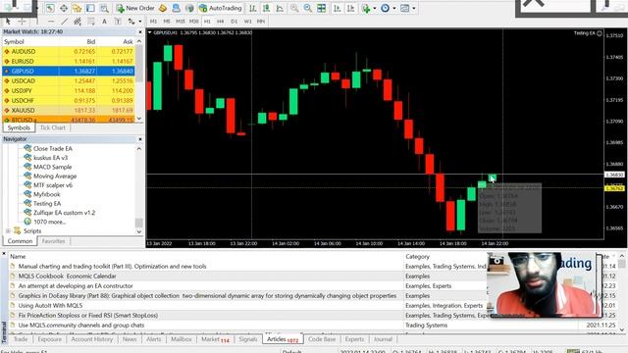Select EURUSD in Market Watch
The height and width of the screenshot is (353, 628).
69,61
